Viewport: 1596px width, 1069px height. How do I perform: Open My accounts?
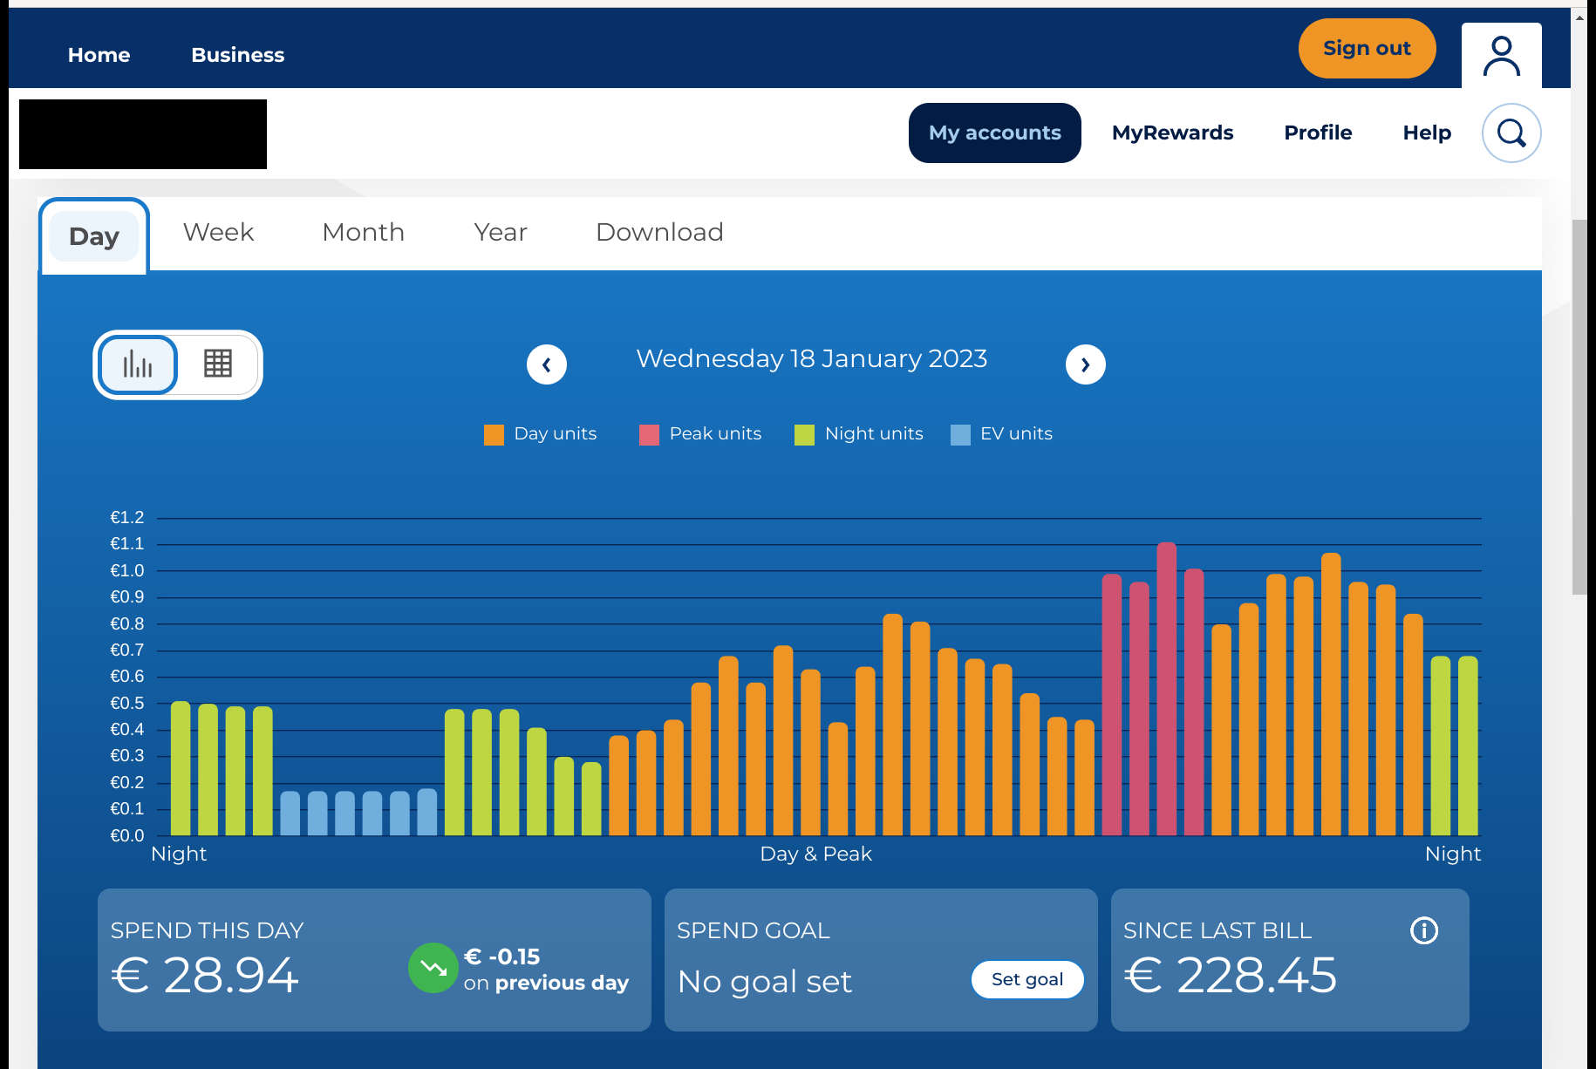[994, 133]
